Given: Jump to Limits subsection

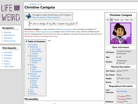Looking at the screenshot, I should coord(34,69).
